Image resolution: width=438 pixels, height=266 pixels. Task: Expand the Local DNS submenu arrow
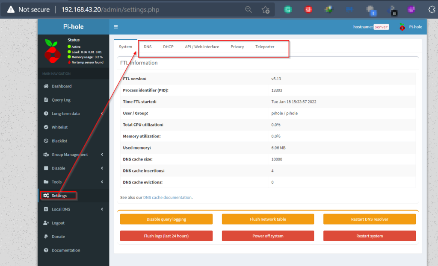(x=102, y=209)
